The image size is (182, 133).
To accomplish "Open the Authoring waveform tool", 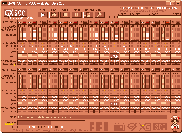I will (88, 15).
